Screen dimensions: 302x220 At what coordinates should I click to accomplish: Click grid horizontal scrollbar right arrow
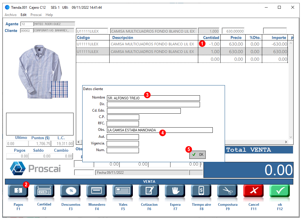pos(286,142)
